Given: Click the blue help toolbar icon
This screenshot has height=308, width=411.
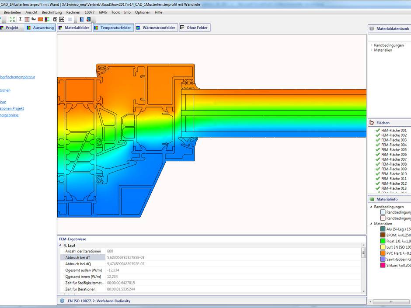Looking at the screenshot, I should click(x=81, y=19).
